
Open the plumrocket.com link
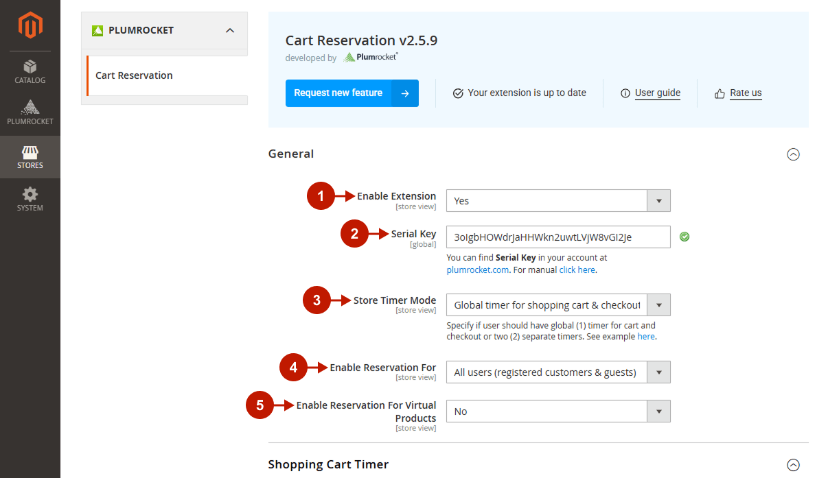478,270
